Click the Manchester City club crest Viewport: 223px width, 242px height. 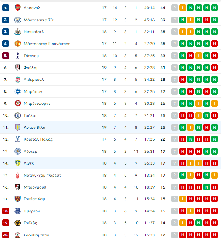tap(18, 20)
